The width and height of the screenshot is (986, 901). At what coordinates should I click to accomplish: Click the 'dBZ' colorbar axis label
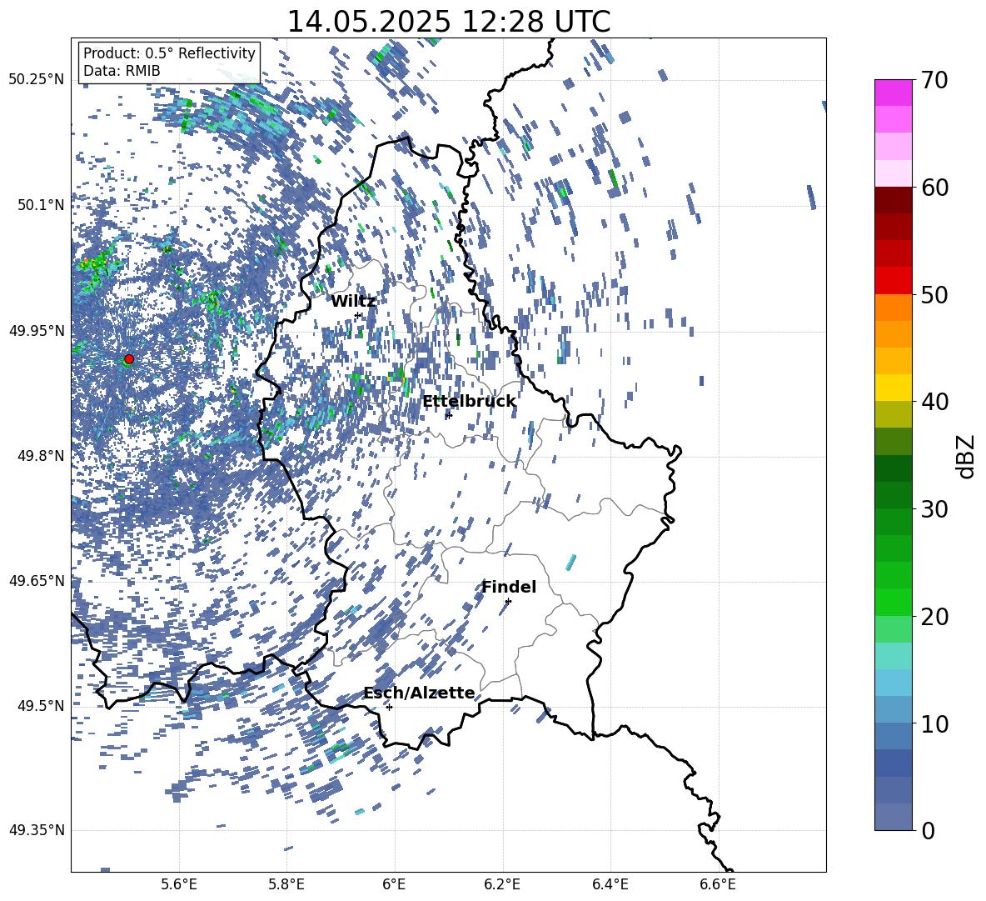(967, 456)
